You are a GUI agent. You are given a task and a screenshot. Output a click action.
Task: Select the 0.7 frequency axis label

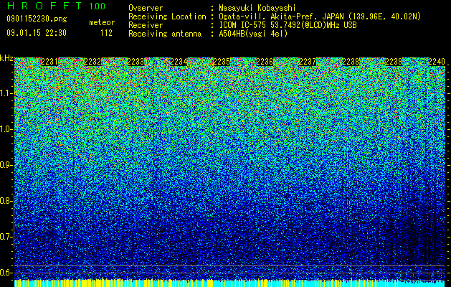tap(6, 237)
